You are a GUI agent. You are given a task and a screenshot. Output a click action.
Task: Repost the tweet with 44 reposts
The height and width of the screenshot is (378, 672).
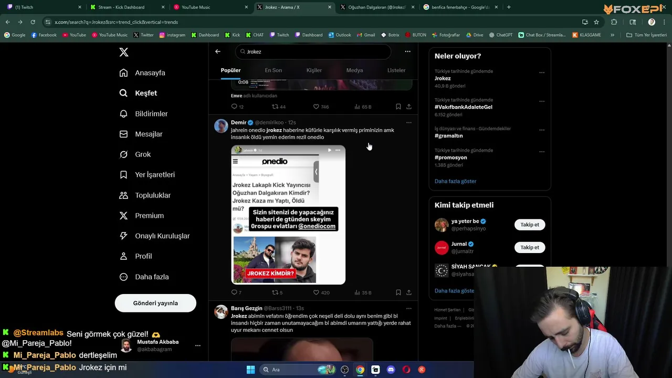tap(279, 107)
